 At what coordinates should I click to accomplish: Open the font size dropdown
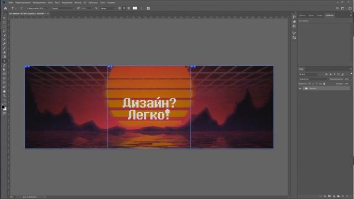click(x=87, y=8)
